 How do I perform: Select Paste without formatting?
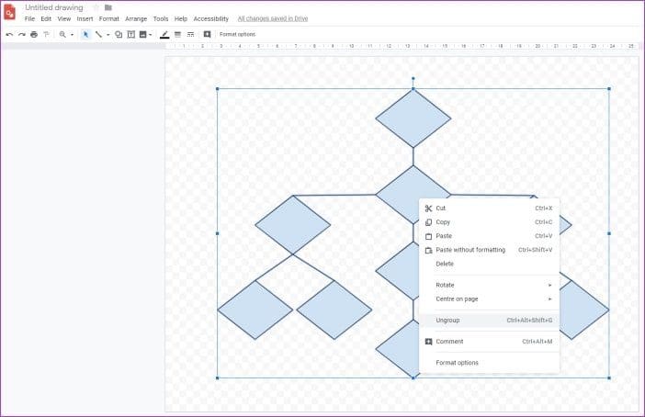[489, 250]
